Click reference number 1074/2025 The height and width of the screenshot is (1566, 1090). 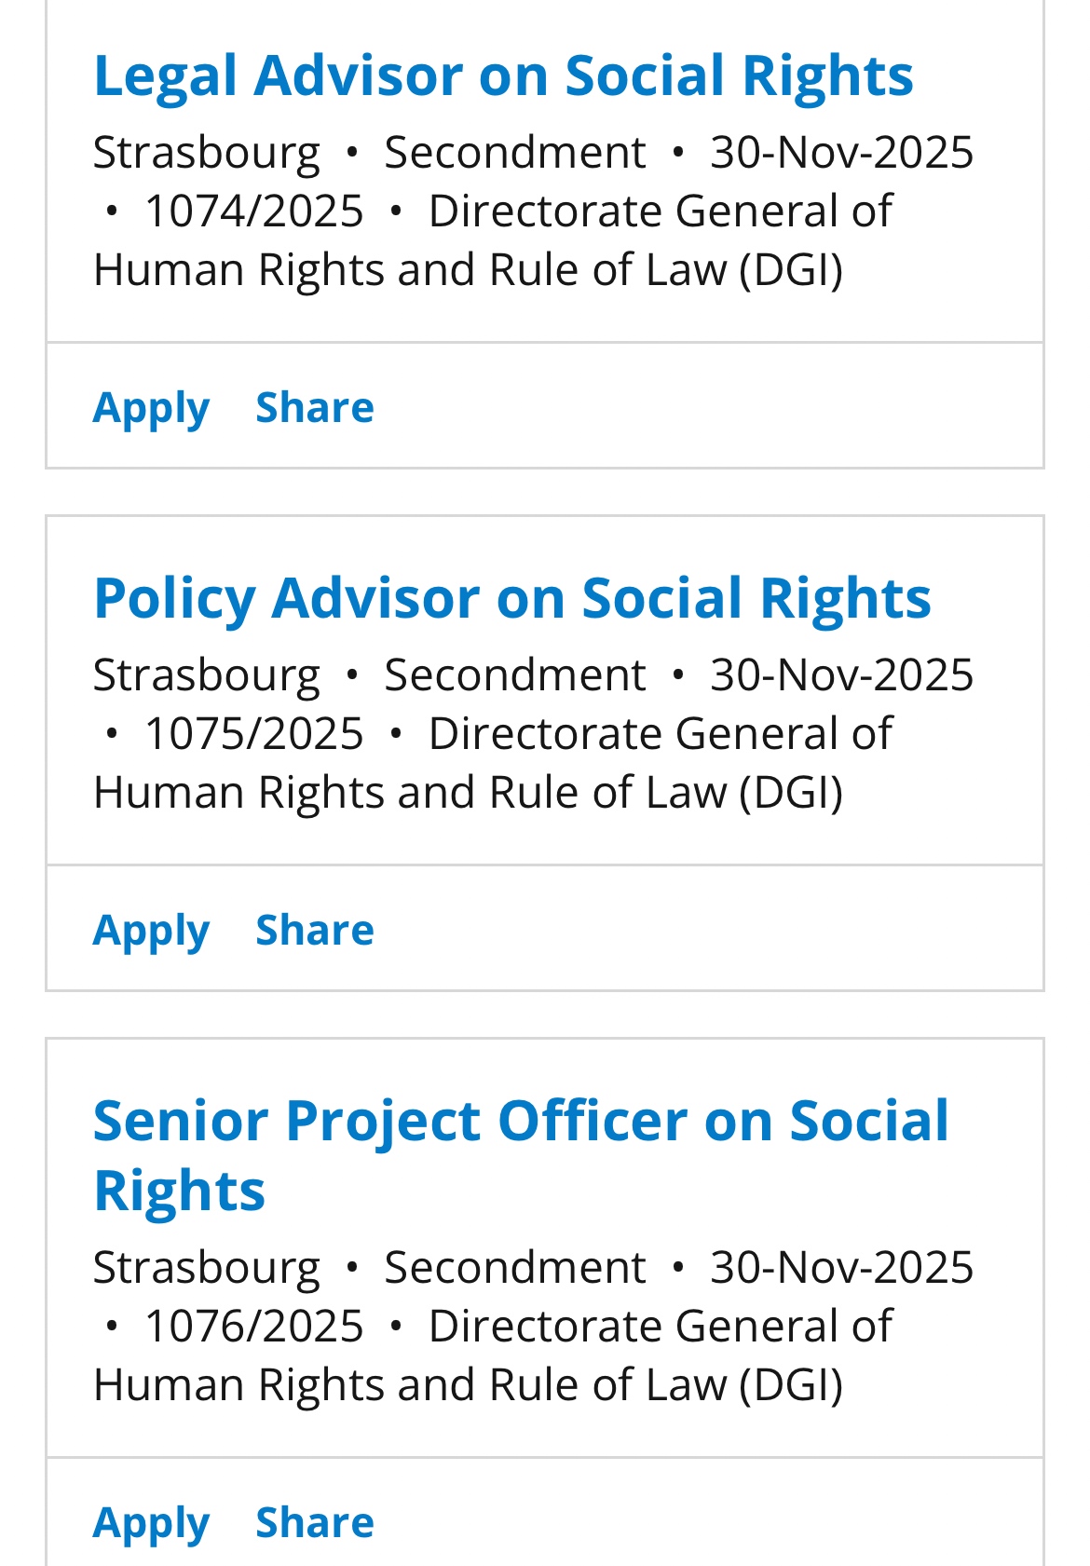[x=254, y=211]
